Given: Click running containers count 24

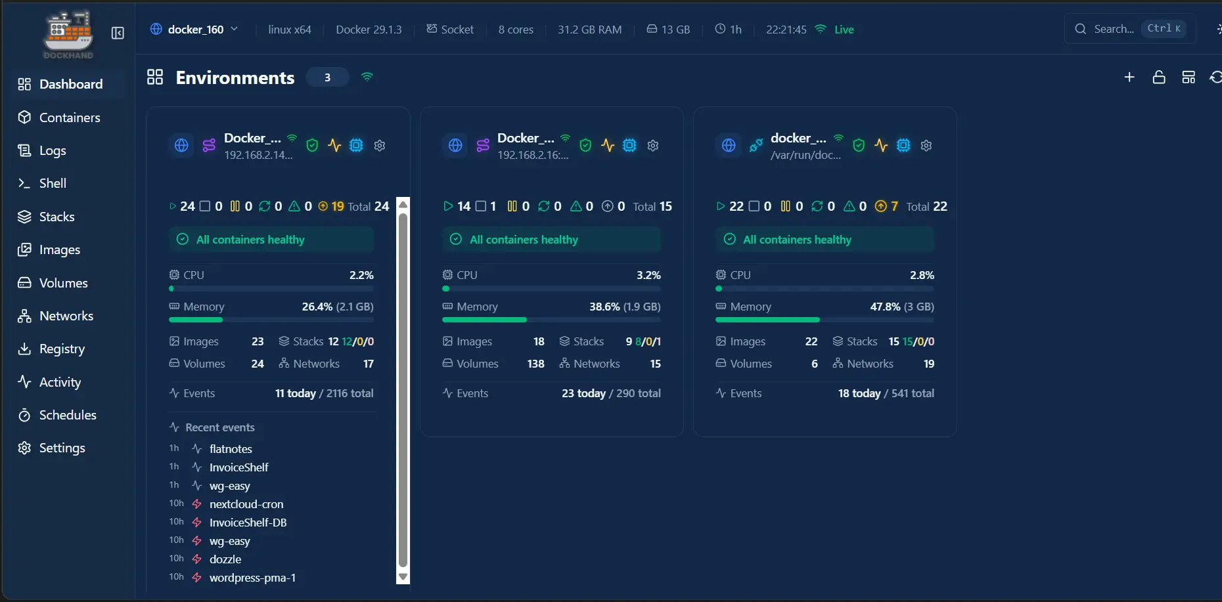Looking at the screenshot, I should (182, 206).
